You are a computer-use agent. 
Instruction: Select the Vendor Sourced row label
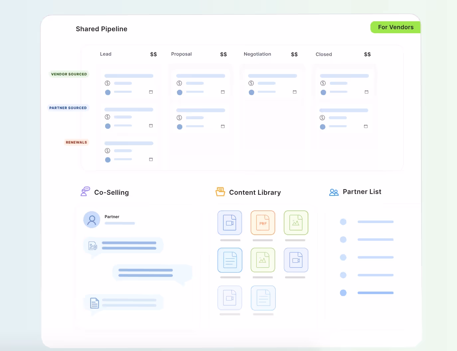(x=69, y=74)
